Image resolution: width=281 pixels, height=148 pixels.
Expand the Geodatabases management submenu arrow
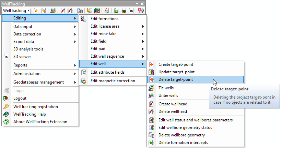point(75,82)
